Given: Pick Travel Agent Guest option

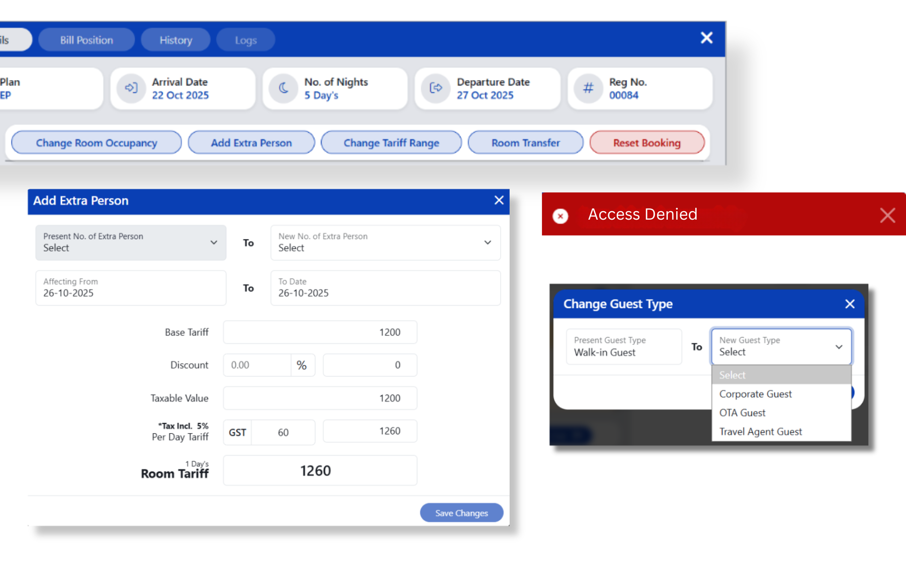Looking at the screenshot, I should pos(760,432).
